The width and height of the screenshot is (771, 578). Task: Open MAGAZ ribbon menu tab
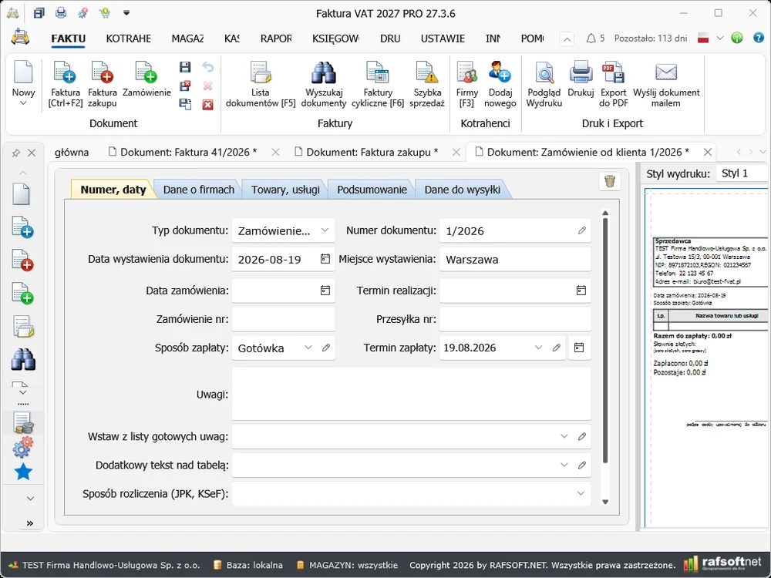(x=187, y=39)
